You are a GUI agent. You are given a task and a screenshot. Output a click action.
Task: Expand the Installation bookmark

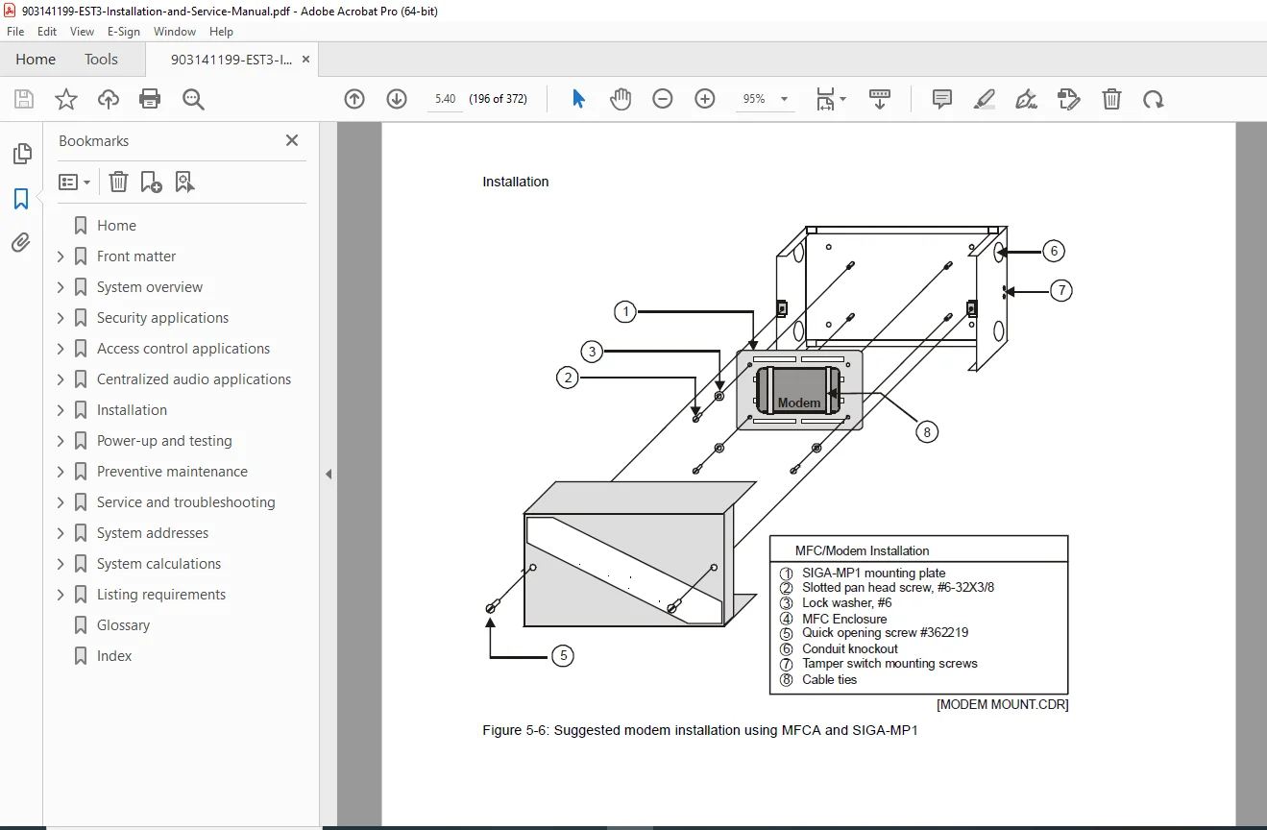click(x=61, y=410)
